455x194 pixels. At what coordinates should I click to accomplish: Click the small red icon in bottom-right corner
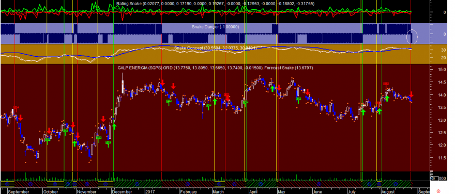438,190
